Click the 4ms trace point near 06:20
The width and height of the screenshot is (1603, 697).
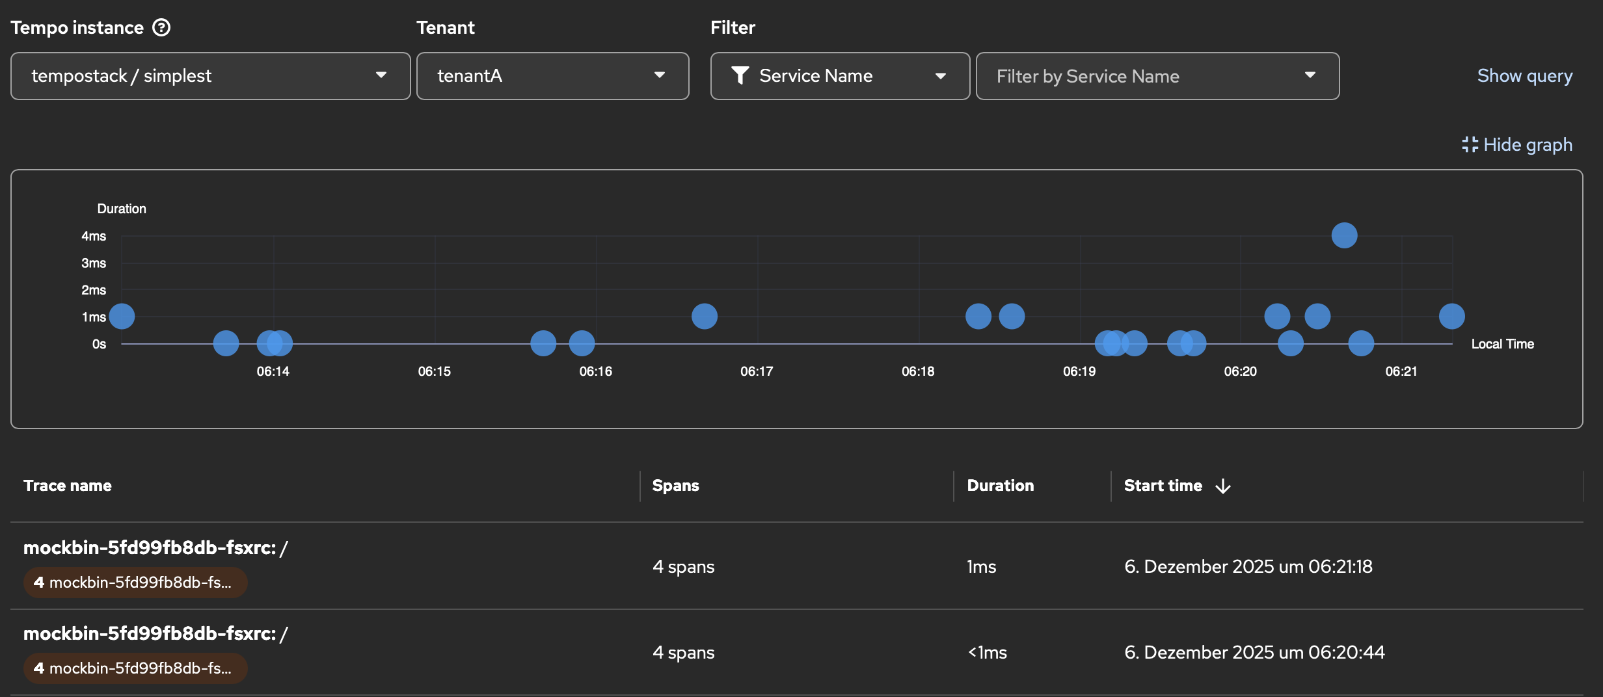point(1343,235)
